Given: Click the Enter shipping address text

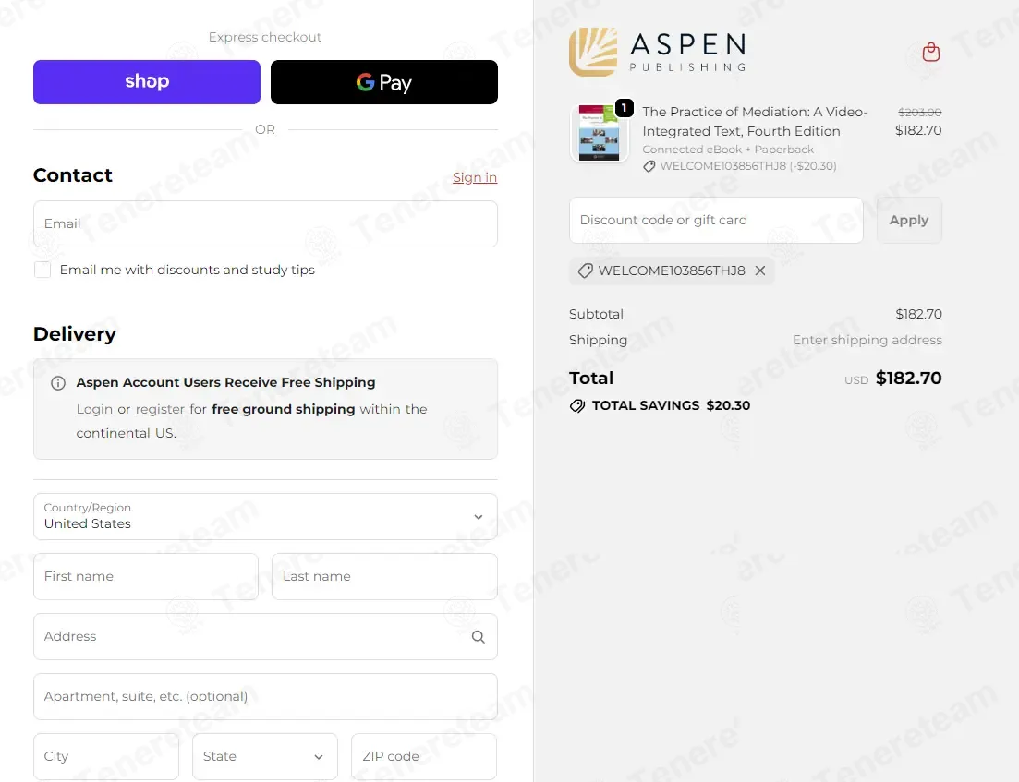Looking at the screenshot, I should coord(867,340).
